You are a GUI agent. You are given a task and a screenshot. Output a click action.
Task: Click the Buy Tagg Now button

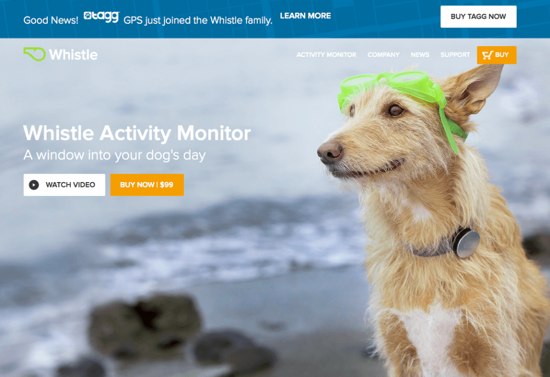[478, 17]
